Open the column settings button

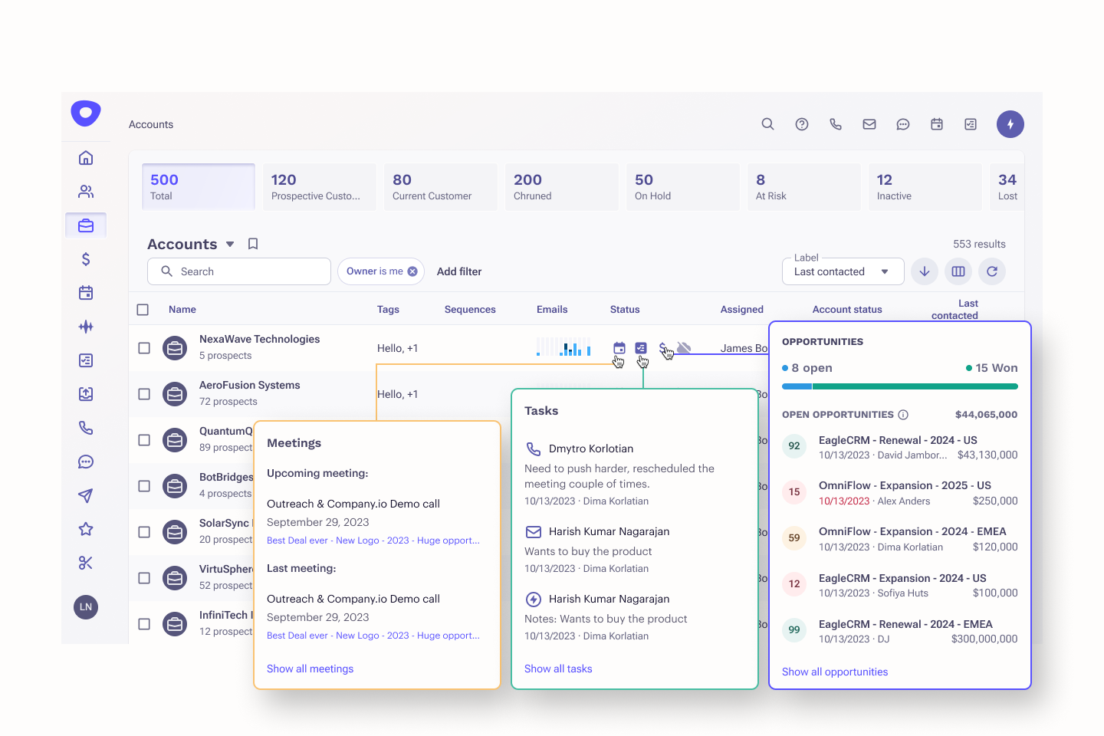(958, 271)
